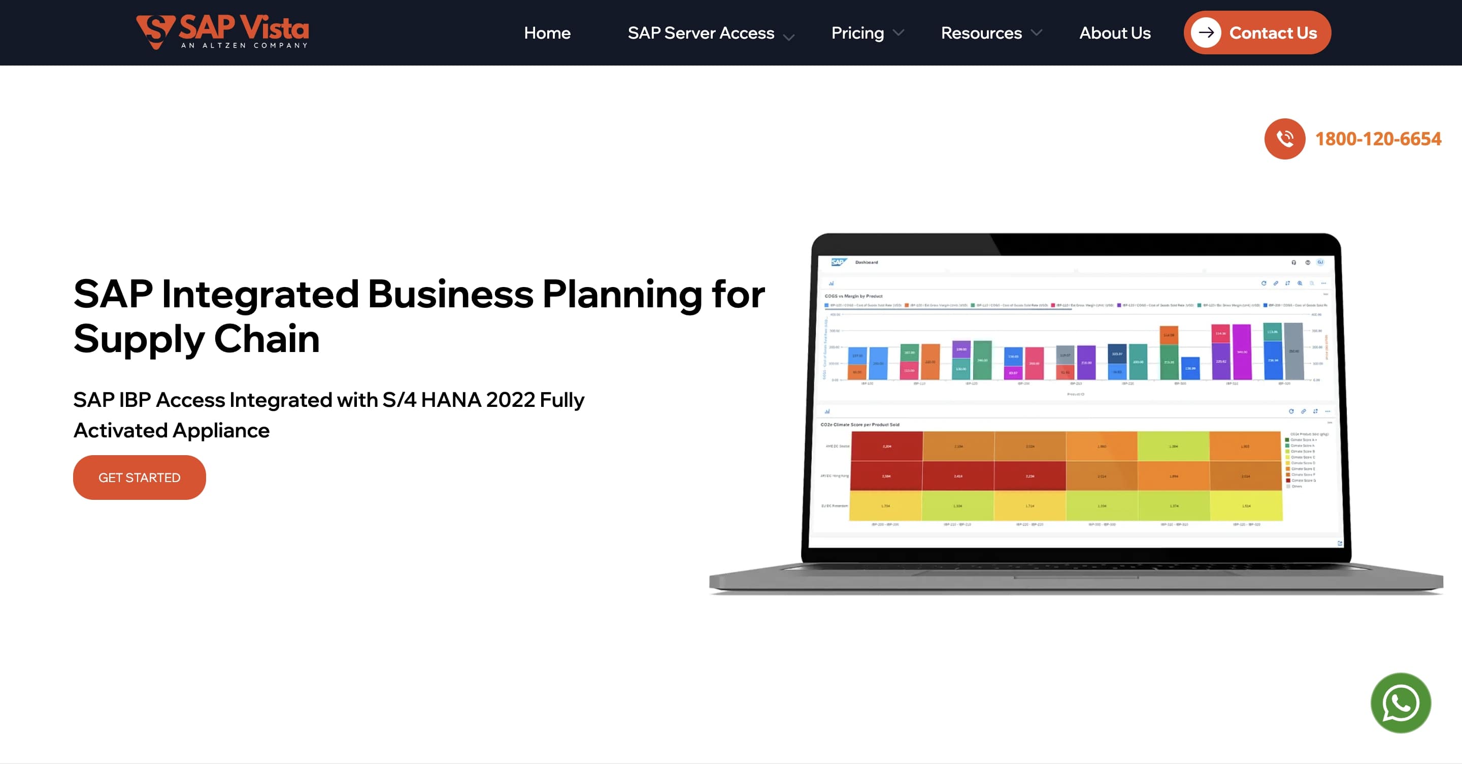Click the SAP Integrated Business Planning heading
The height and width of the screenshot is (764, 1462).
click(x=419, y=316)
